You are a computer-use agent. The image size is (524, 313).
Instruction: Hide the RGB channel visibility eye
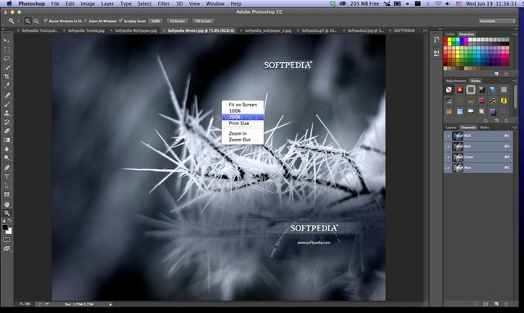[448, 136]
